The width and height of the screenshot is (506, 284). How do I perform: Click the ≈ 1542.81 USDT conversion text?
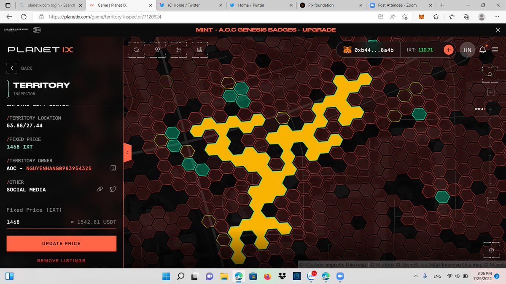[94, 222]
